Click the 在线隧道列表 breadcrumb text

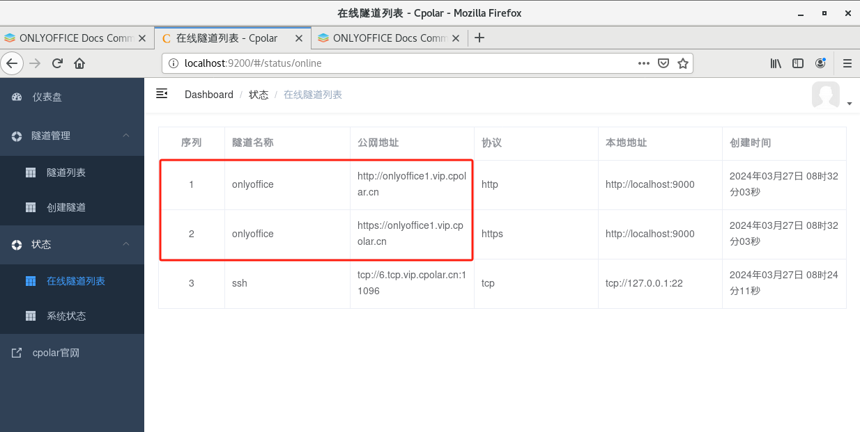click(x=313, y=95)
